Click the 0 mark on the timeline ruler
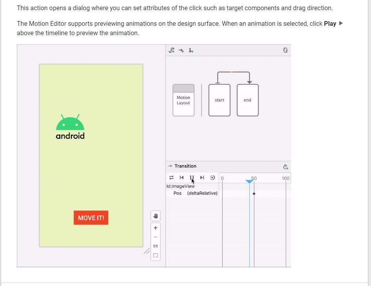Image resolution: width=371 pixels, height=286 pixels. 222,179
